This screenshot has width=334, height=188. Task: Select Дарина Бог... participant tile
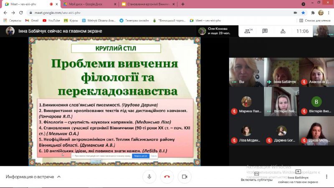281,131
